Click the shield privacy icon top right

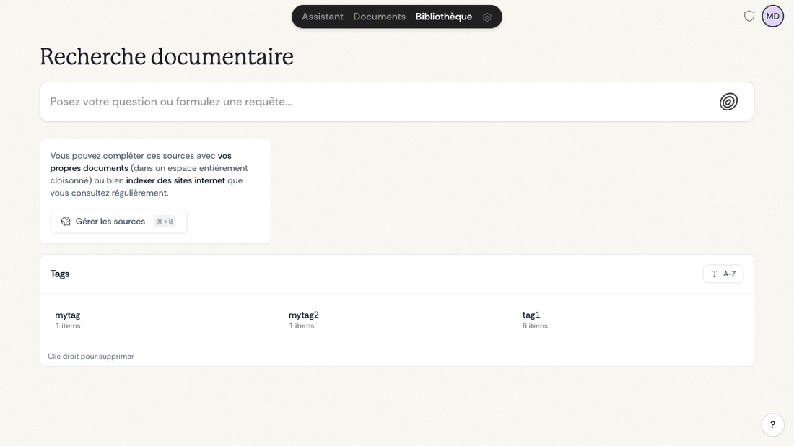click(749, 15)
